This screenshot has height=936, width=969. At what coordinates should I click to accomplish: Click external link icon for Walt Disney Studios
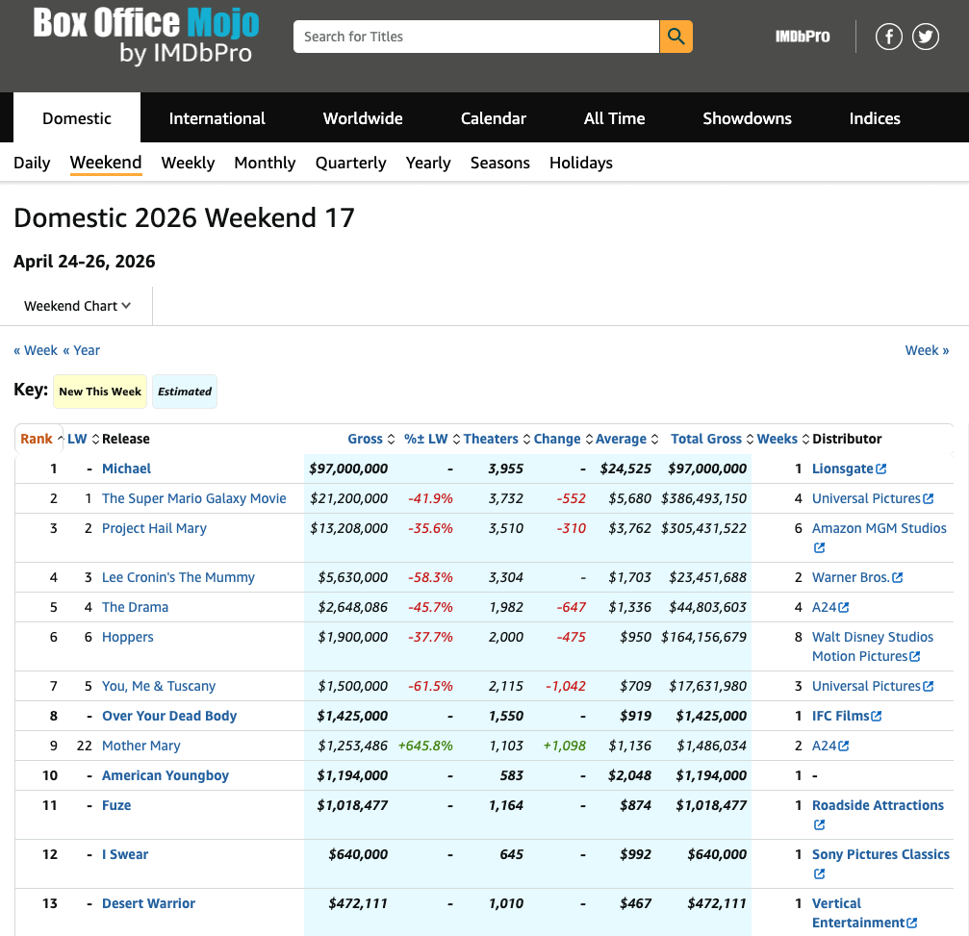915,656
